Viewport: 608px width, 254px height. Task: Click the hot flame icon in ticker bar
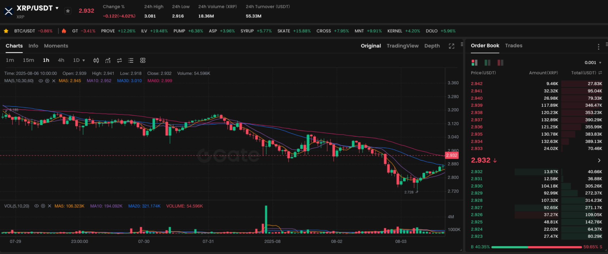64,31
